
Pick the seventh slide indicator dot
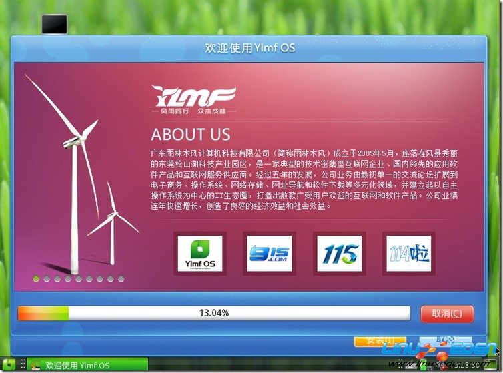click(x=100, y=279)
